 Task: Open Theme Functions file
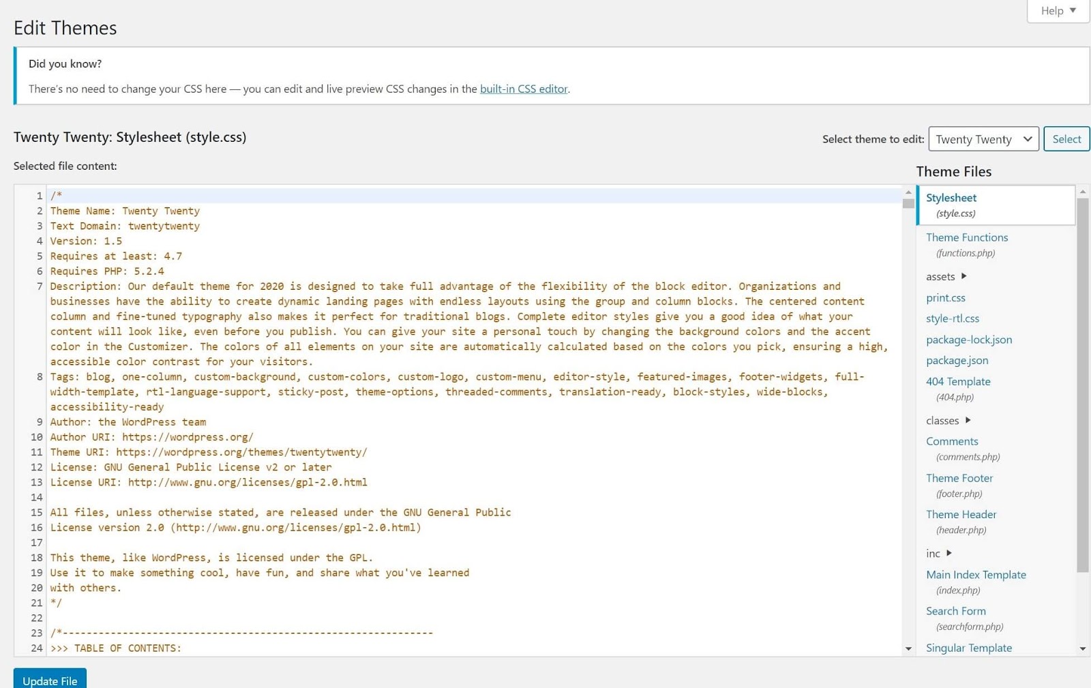(x=966, y=237)
